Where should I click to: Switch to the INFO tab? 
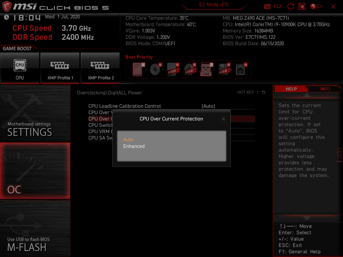point(325,89)
